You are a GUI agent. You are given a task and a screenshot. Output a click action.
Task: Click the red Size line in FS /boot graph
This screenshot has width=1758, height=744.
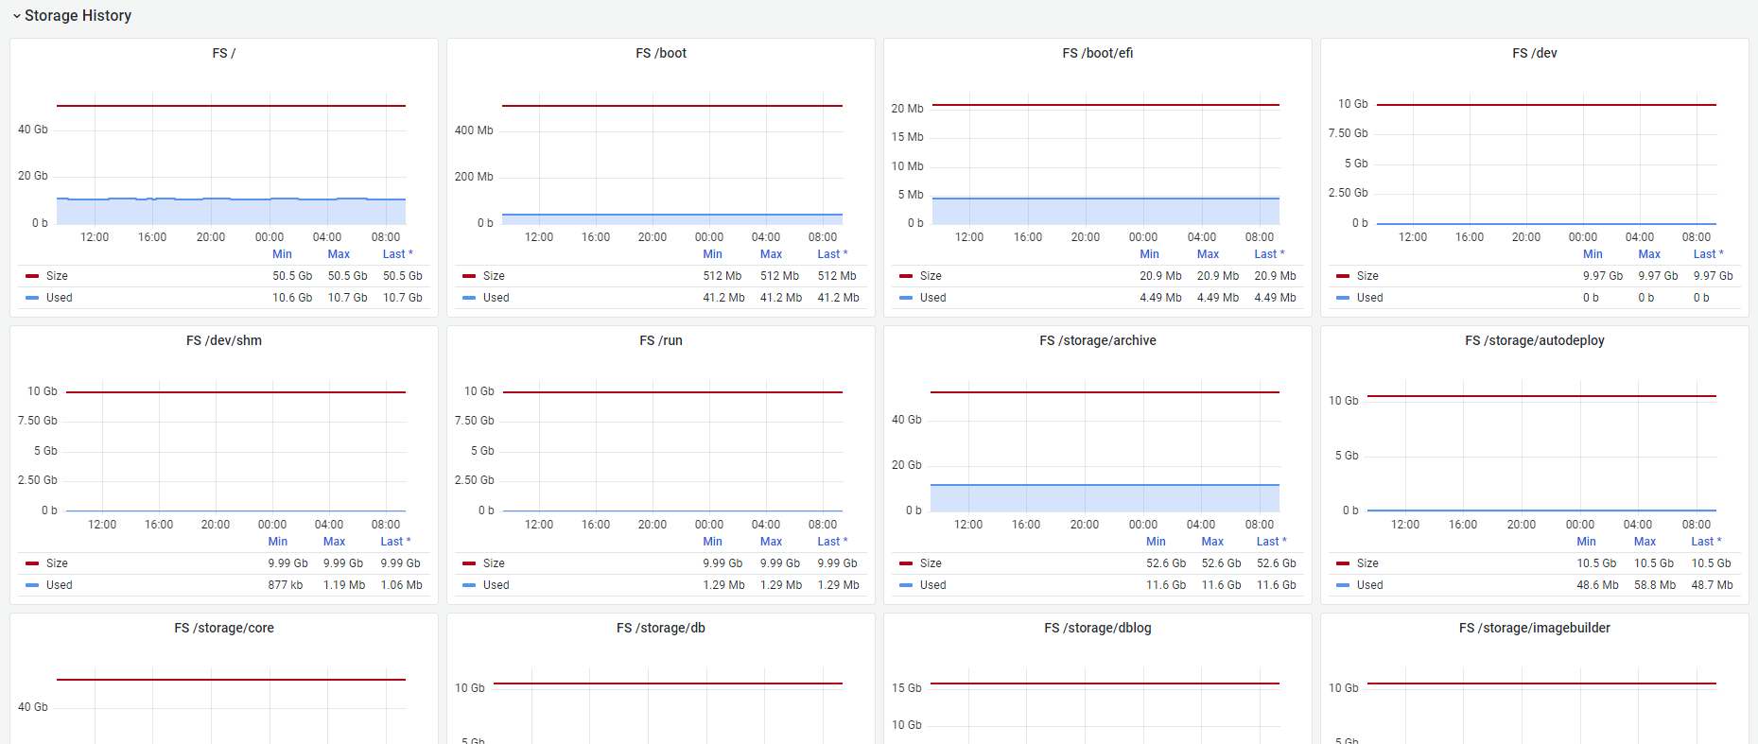tap(671, 106)
